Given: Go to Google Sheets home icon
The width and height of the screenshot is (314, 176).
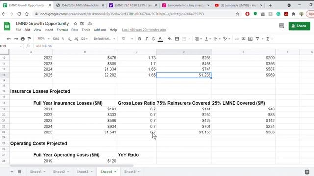Looking at the screenshot, I should tap(7, 26).
